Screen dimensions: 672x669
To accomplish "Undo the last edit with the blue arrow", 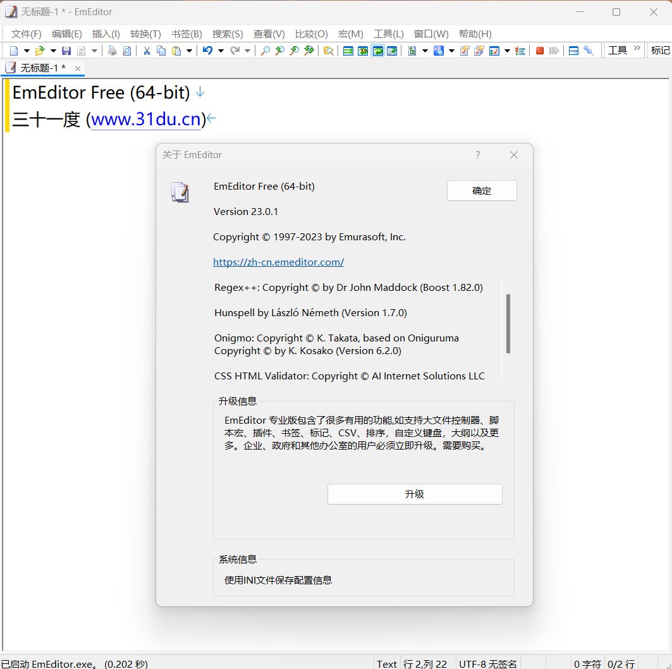I will 207,51.
